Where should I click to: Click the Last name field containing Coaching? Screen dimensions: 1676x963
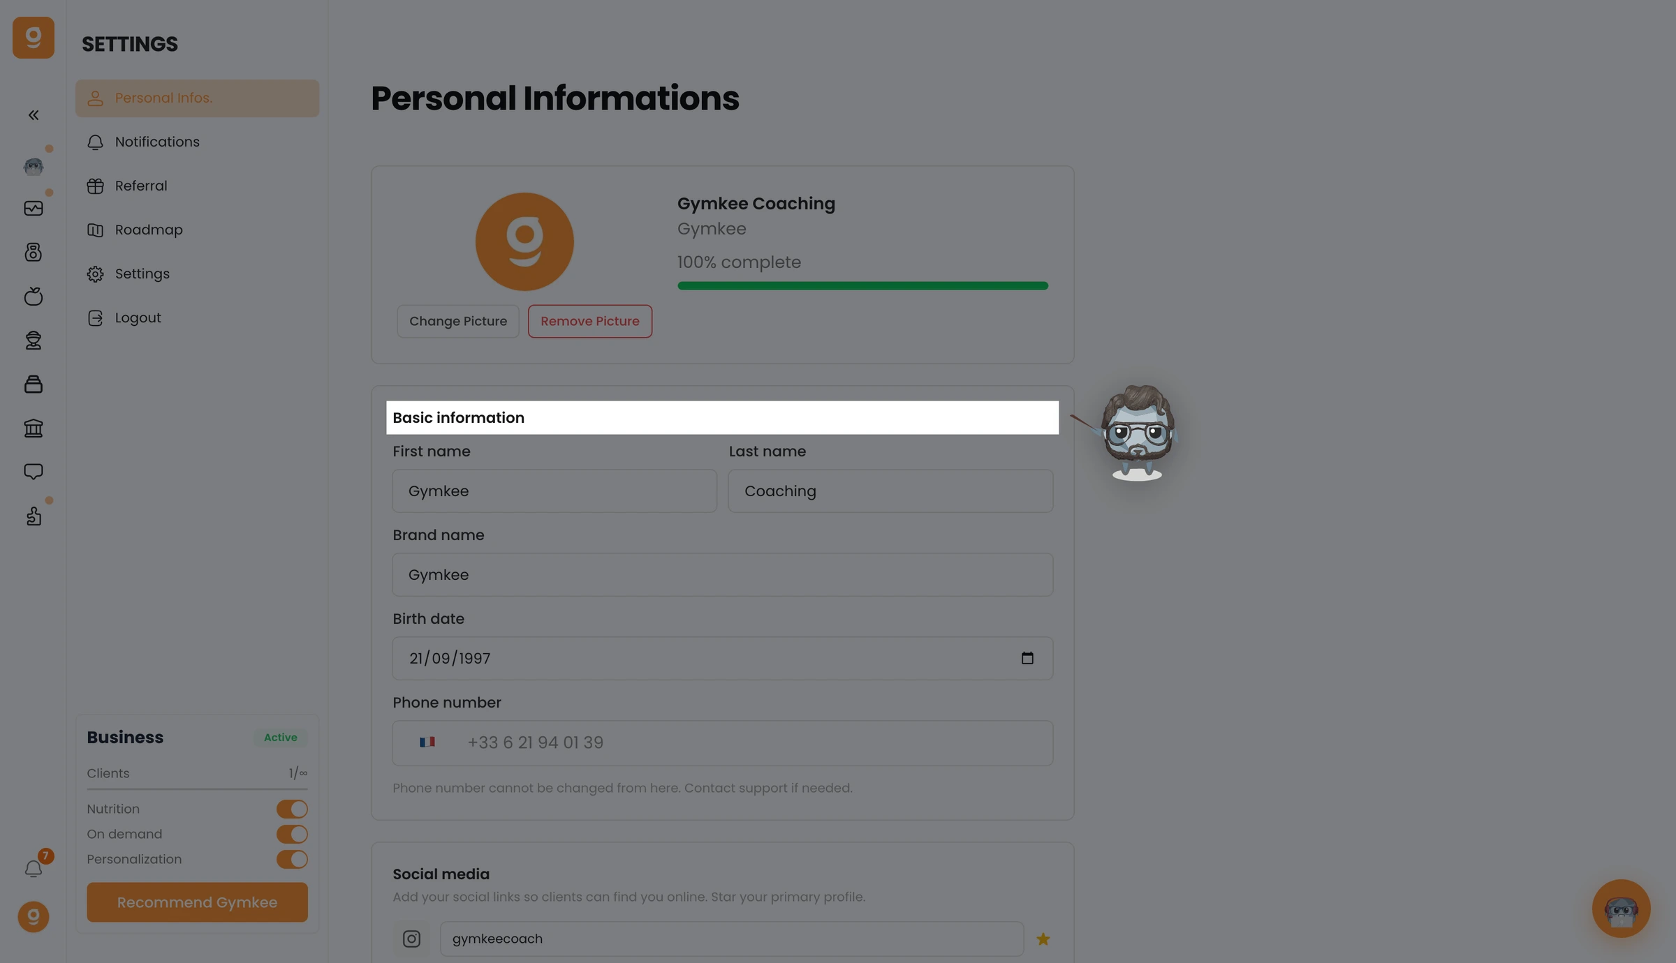pos(890,491)
